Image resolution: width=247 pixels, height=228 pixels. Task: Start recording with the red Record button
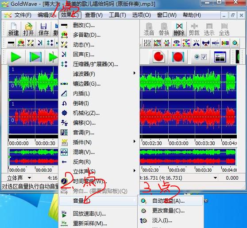point(158,56)
